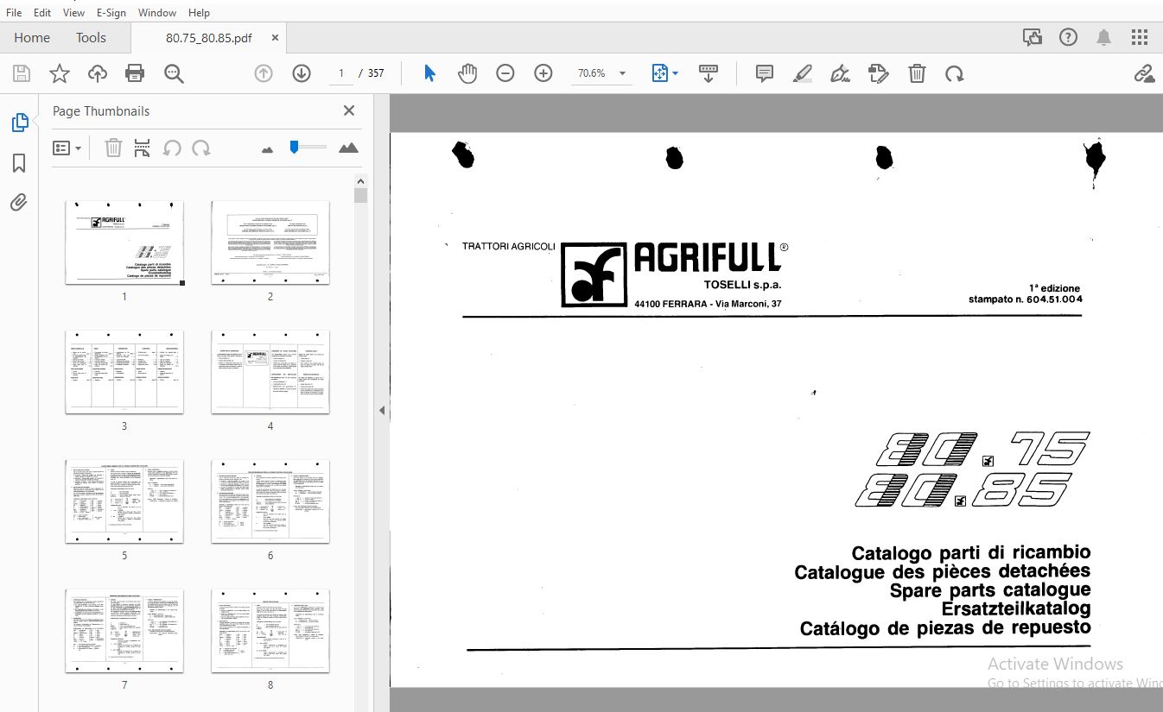The height and width of the screenshot is (712, 1163).
Task: Collapse the navigation pane with the arrow
Action: pos(381,410)
